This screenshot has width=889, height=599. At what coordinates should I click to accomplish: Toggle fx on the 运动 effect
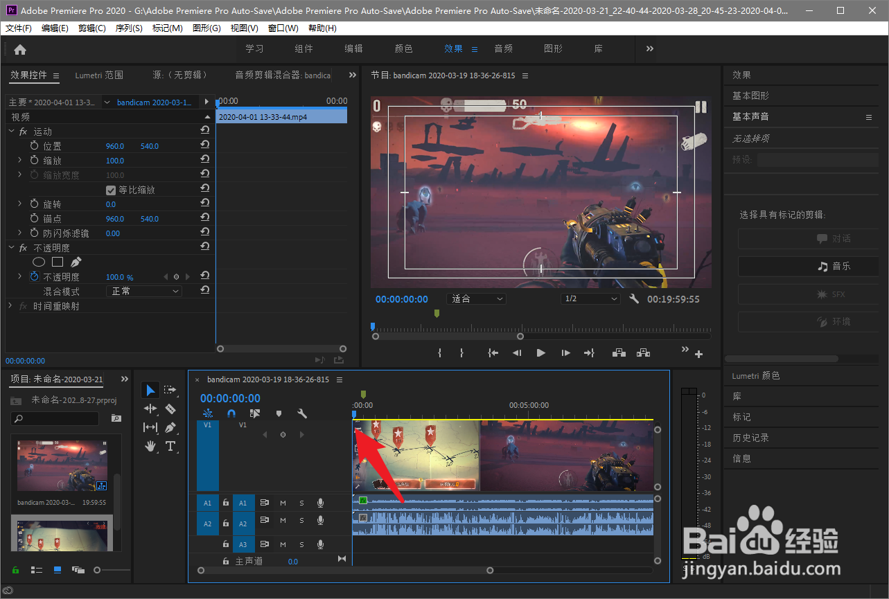click(x=23, y=131)
